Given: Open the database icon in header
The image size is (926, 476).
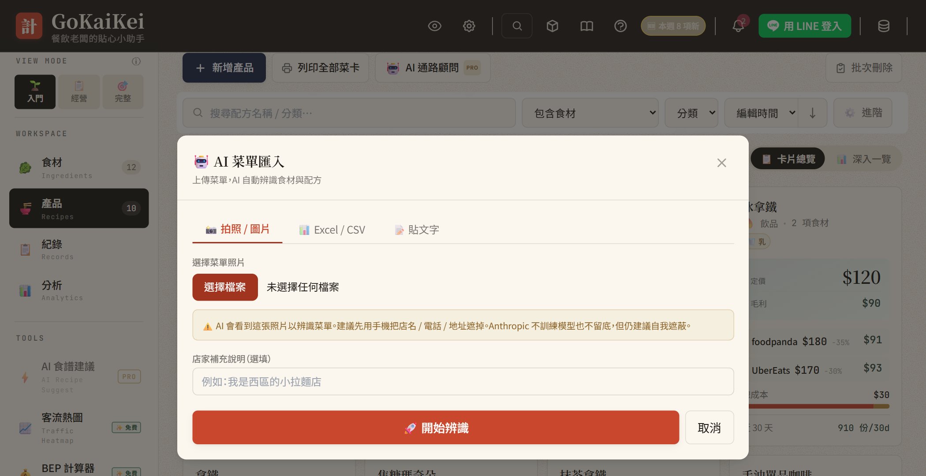Looking at the screenshot, I should (x=884, y=26).
